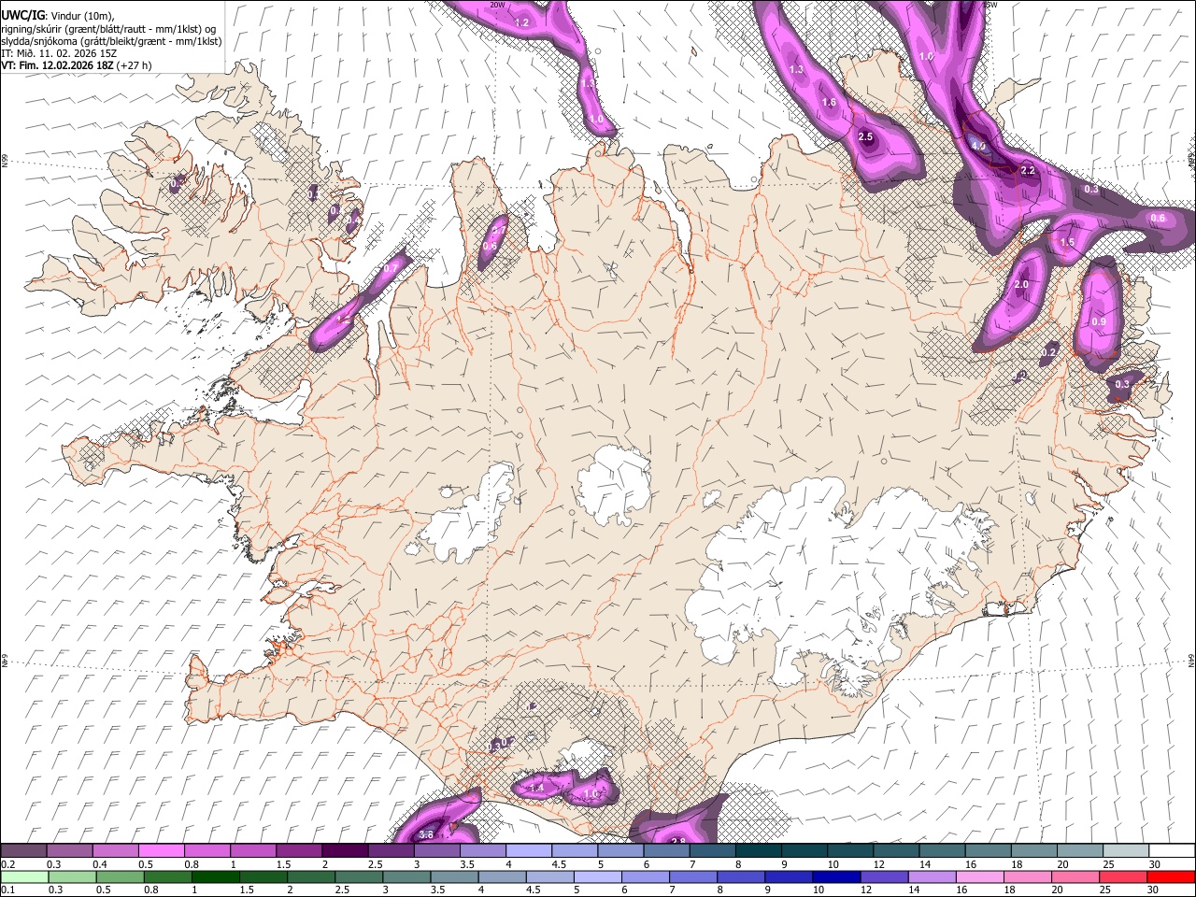Select the darkest green 1 swatch in lower scale

click(x=216, y=876)
